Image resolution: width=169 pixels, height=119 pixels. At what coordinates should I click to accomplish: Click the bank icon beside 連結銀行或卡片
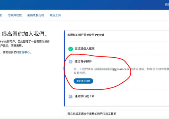(x=71, y=96)
